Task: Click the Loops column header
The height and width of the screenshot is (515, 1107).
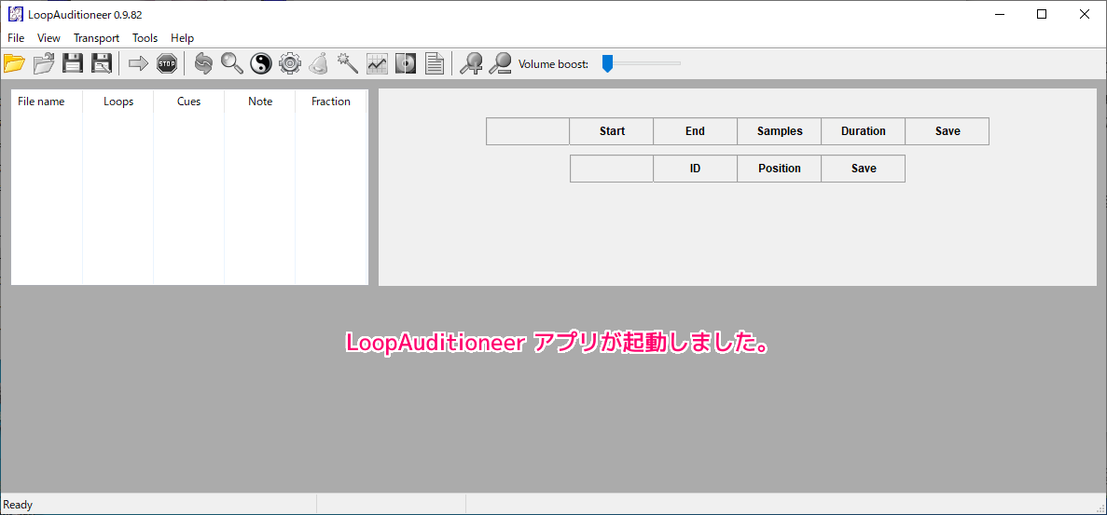Action: point(118,102)
